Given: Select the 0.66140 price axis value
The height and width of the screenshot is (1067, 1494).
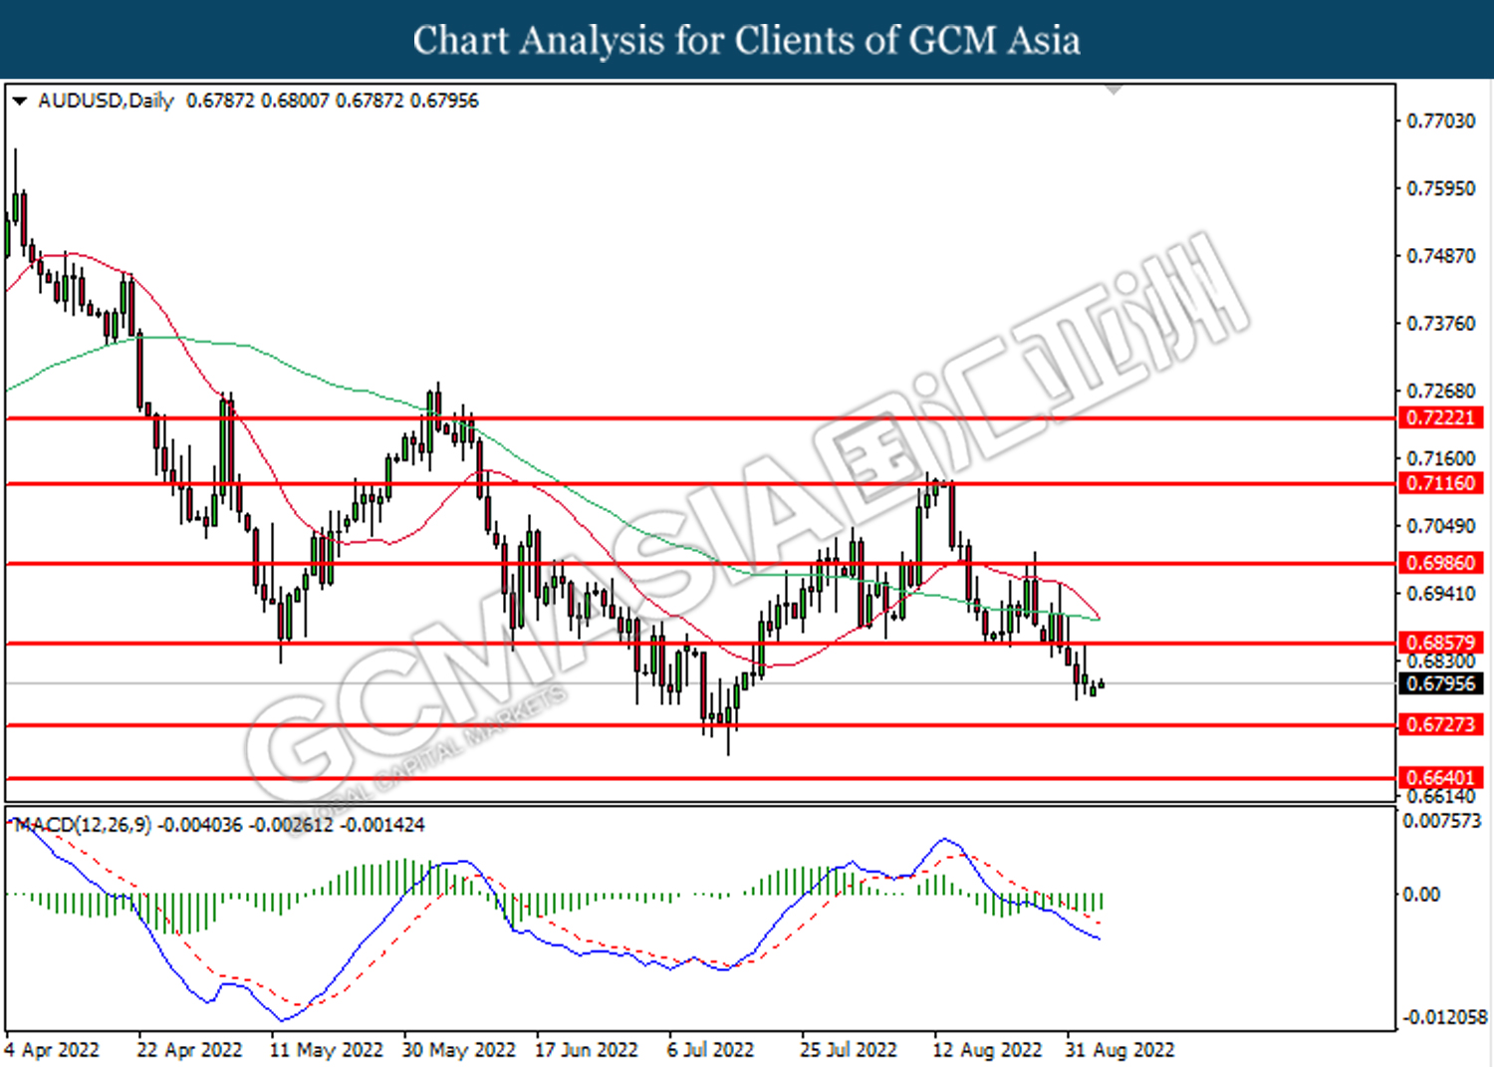Looking at the screenshot, I should (1440, 797).
